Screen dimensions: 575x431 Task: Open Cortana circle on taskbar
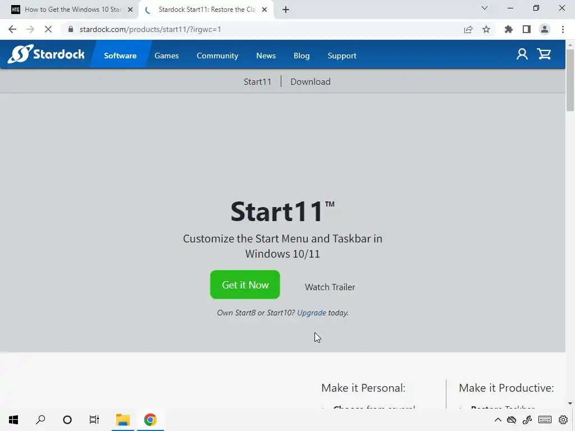(x=67, y=420)
